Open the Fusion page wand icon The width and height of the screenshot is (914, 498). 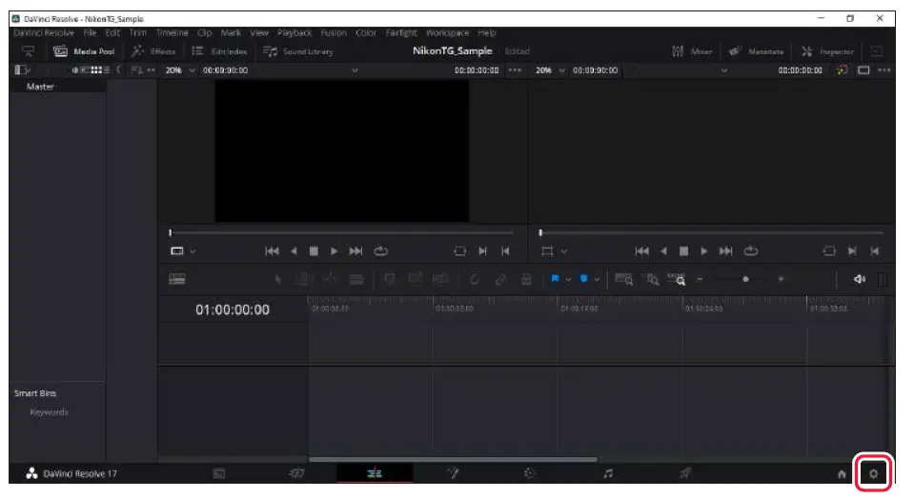(453, 473)
